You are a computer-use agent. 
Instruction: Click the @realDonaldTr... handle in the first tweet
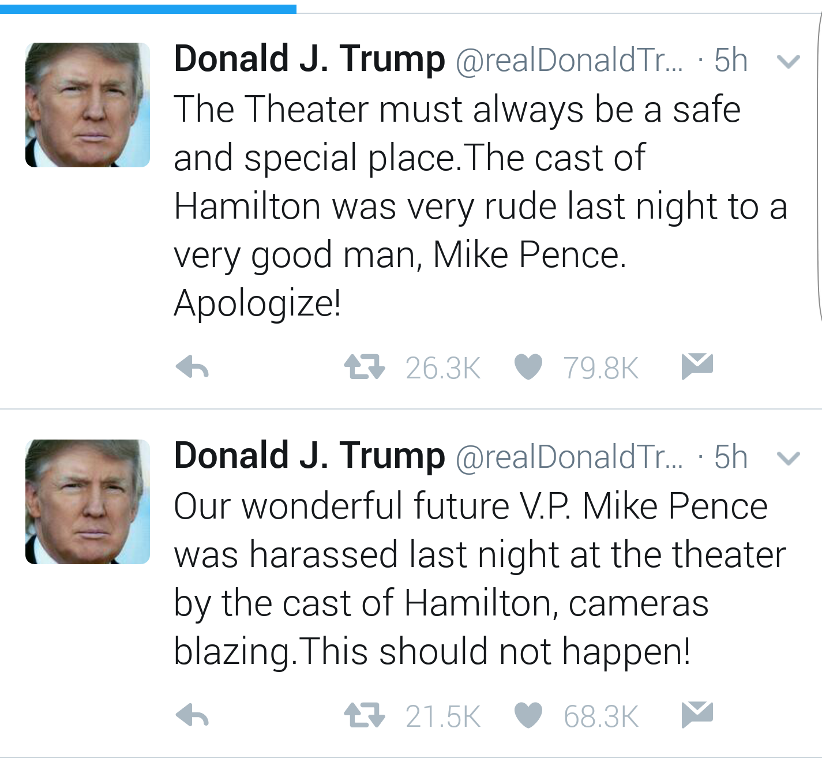tap(569, 61)
